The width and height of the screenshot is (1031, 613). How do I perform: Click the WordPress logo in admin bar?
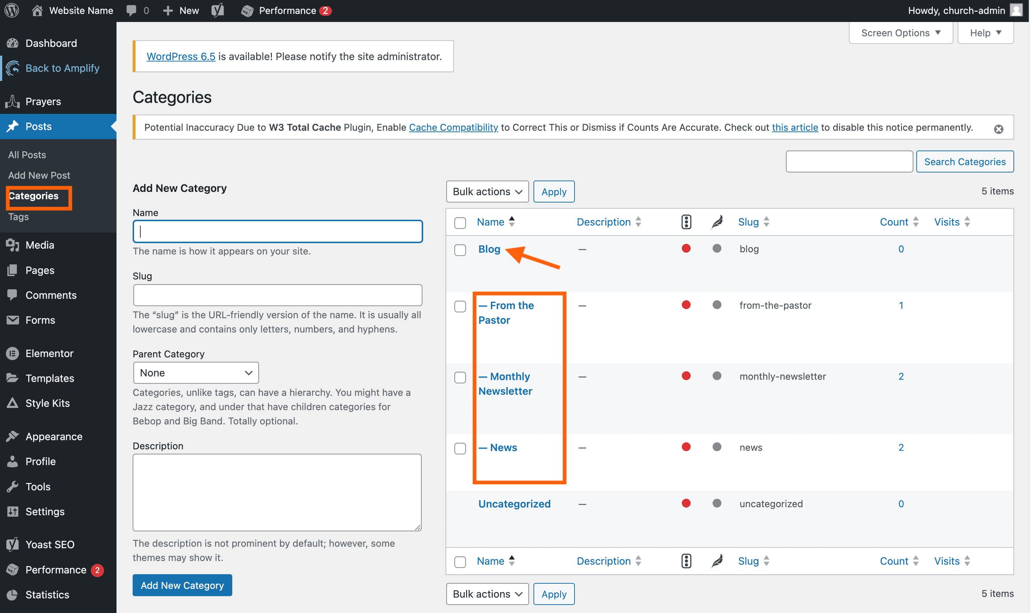click(12, 10)
